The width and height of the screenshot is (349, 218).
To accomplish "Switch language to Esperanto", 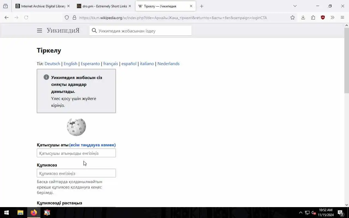I will point(90,63).
